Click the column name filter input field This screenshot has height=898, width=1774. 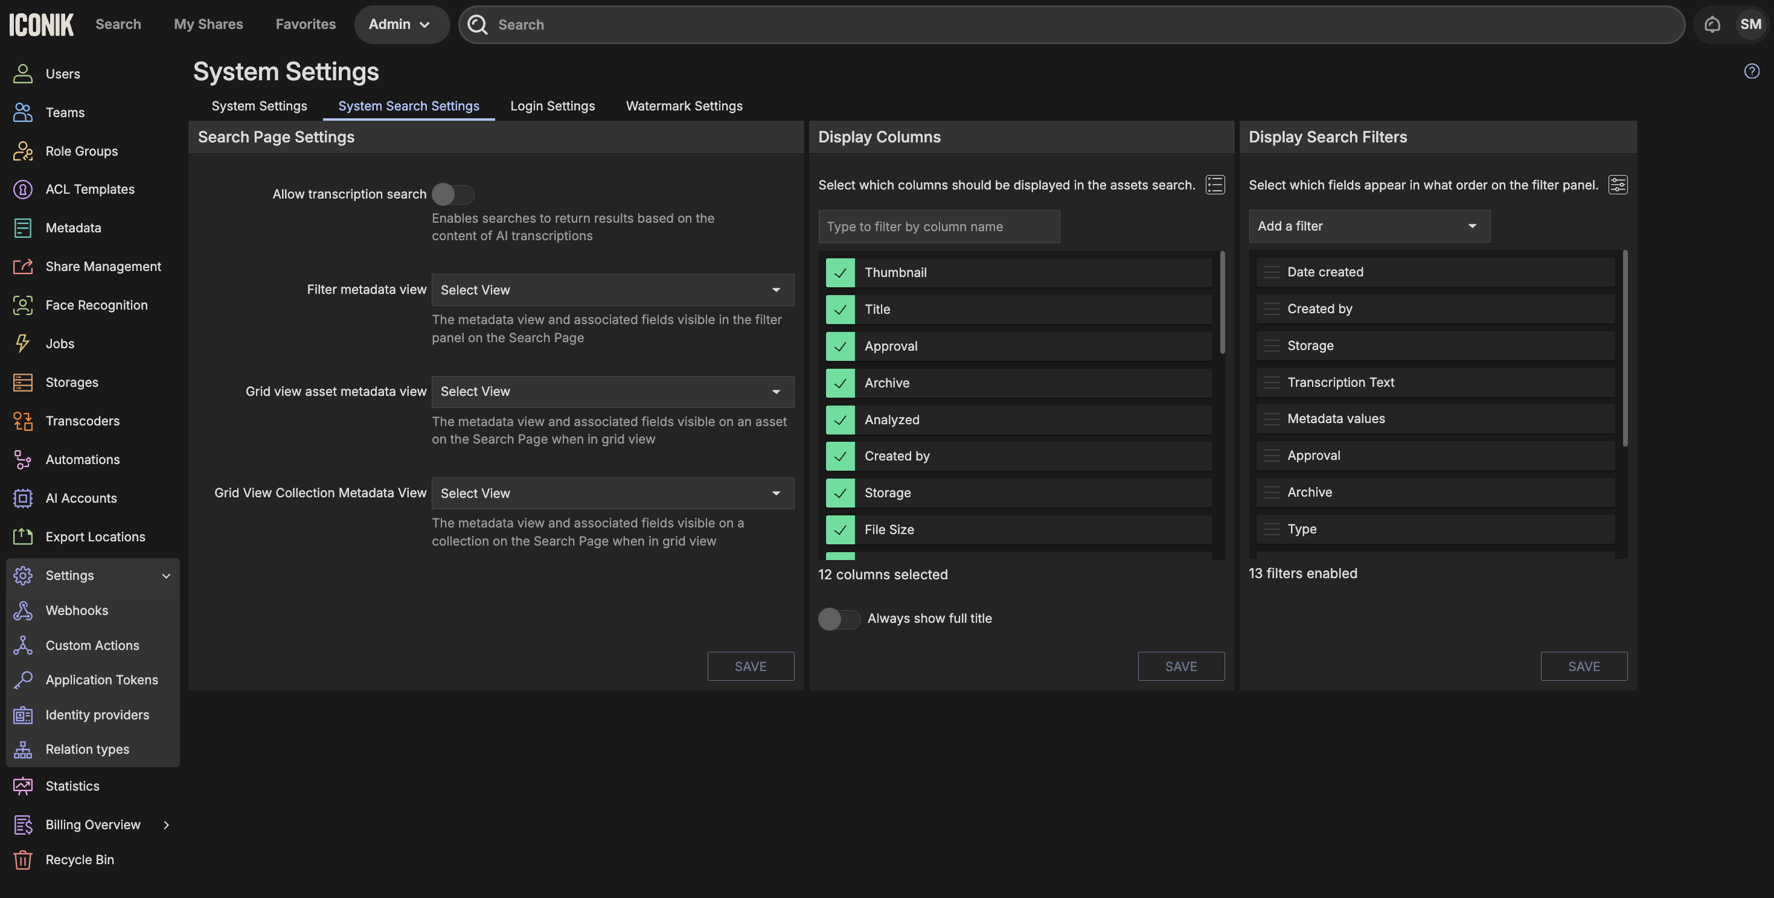click(938, 226)
